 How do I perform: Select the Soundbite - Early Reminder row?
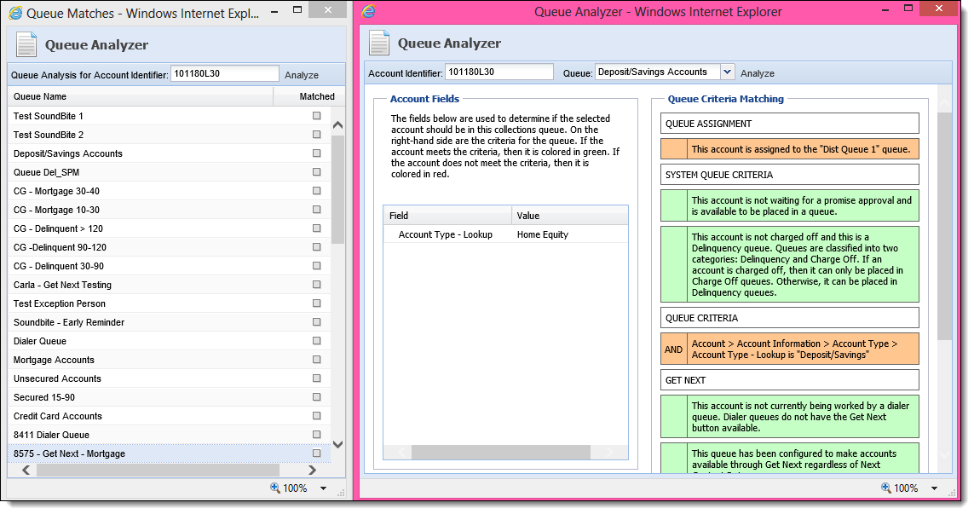click(x=169, y=322)
